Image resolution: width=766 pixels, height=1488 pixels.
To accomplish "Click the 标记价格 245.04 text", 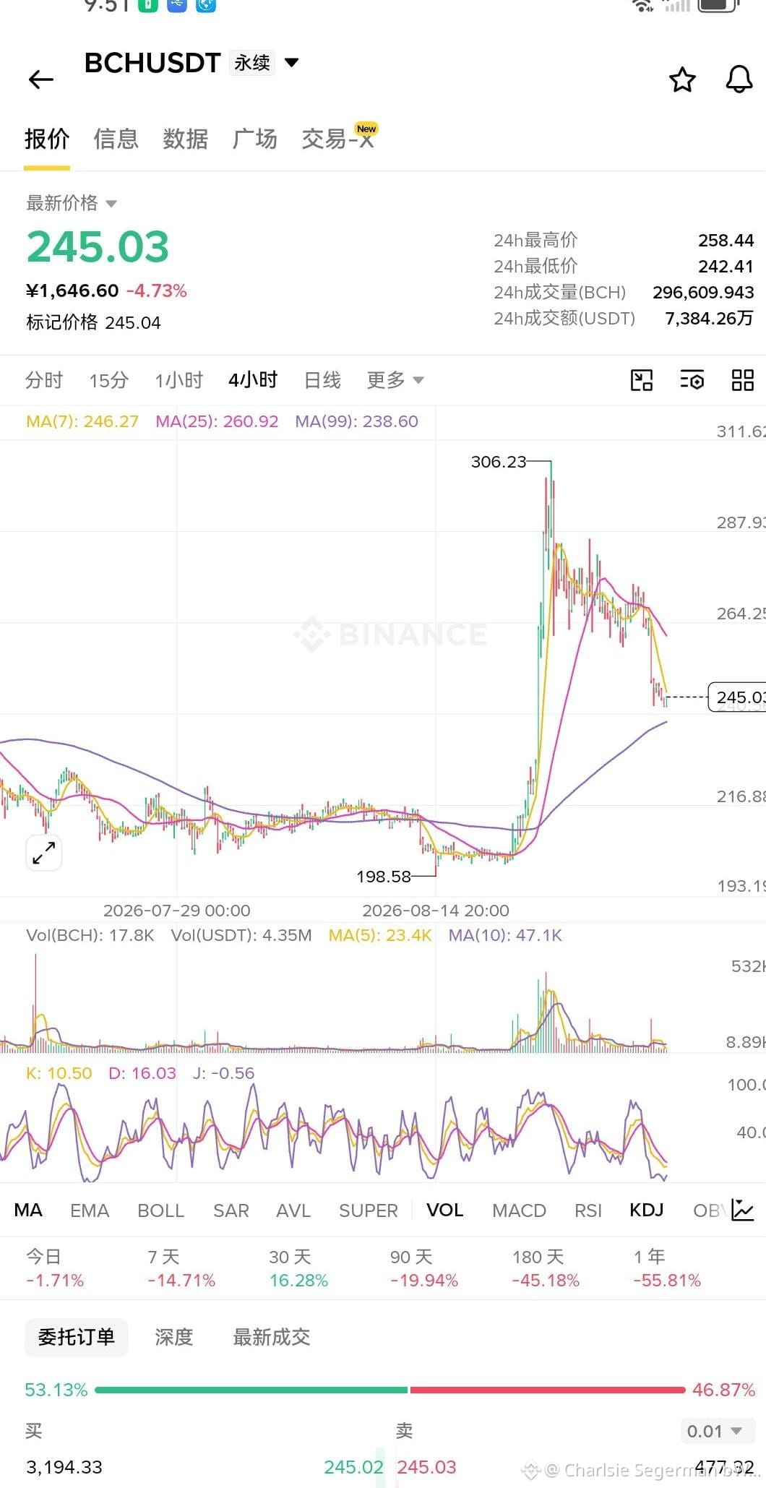I will coord(93,322).
